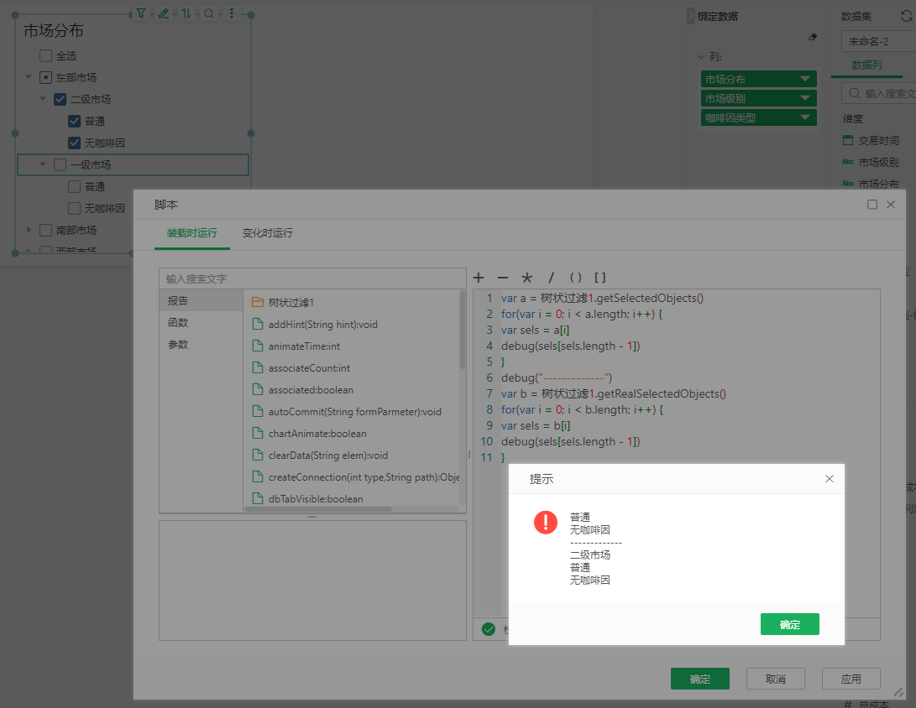Open the sort icon in the tree toolbar
The image size is (916, 708).
[x=187, y=13]
